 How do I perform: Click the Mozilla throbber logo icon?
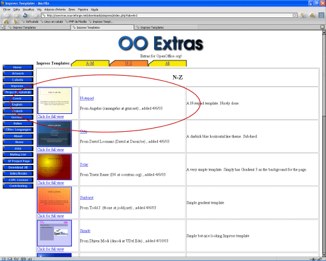pyautogui.click(x=322, y=15)
